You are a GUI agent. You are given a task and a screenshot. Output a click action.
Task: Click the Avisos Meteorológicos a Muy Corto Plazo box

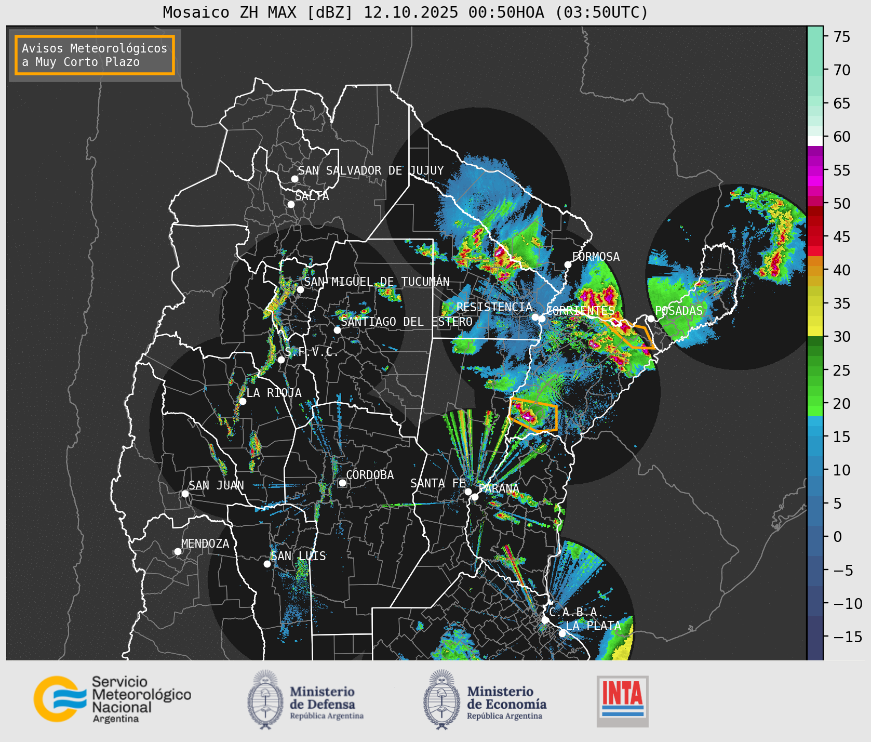(95, 55)
